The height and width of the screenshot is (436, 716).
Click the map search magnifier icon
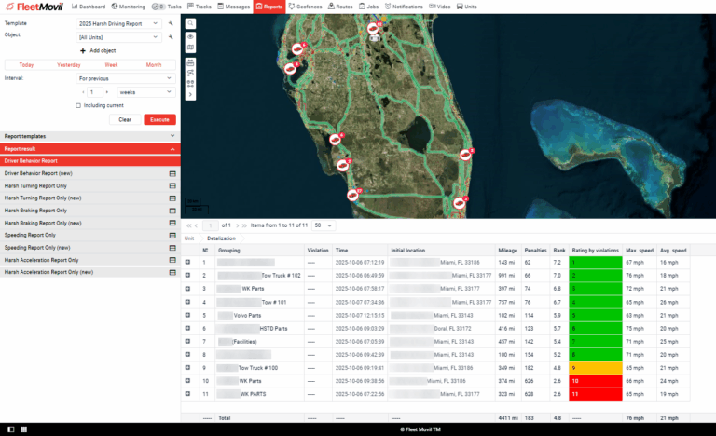click(x=190, y=21)
